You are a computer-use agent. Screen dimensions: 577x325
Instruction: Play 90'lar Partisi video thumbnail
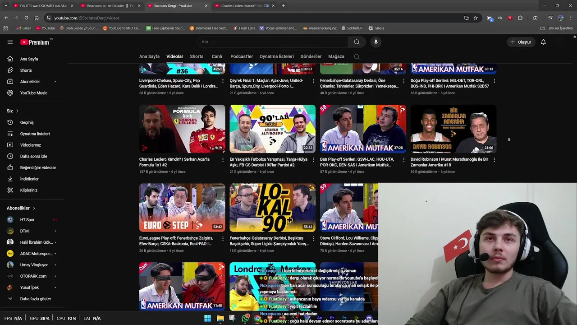pos(273,129)
